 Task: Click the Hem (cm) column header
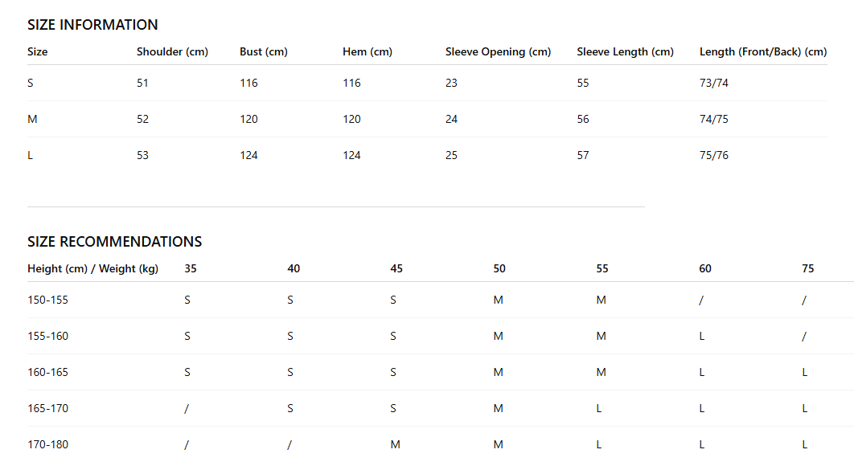(367, 51)
